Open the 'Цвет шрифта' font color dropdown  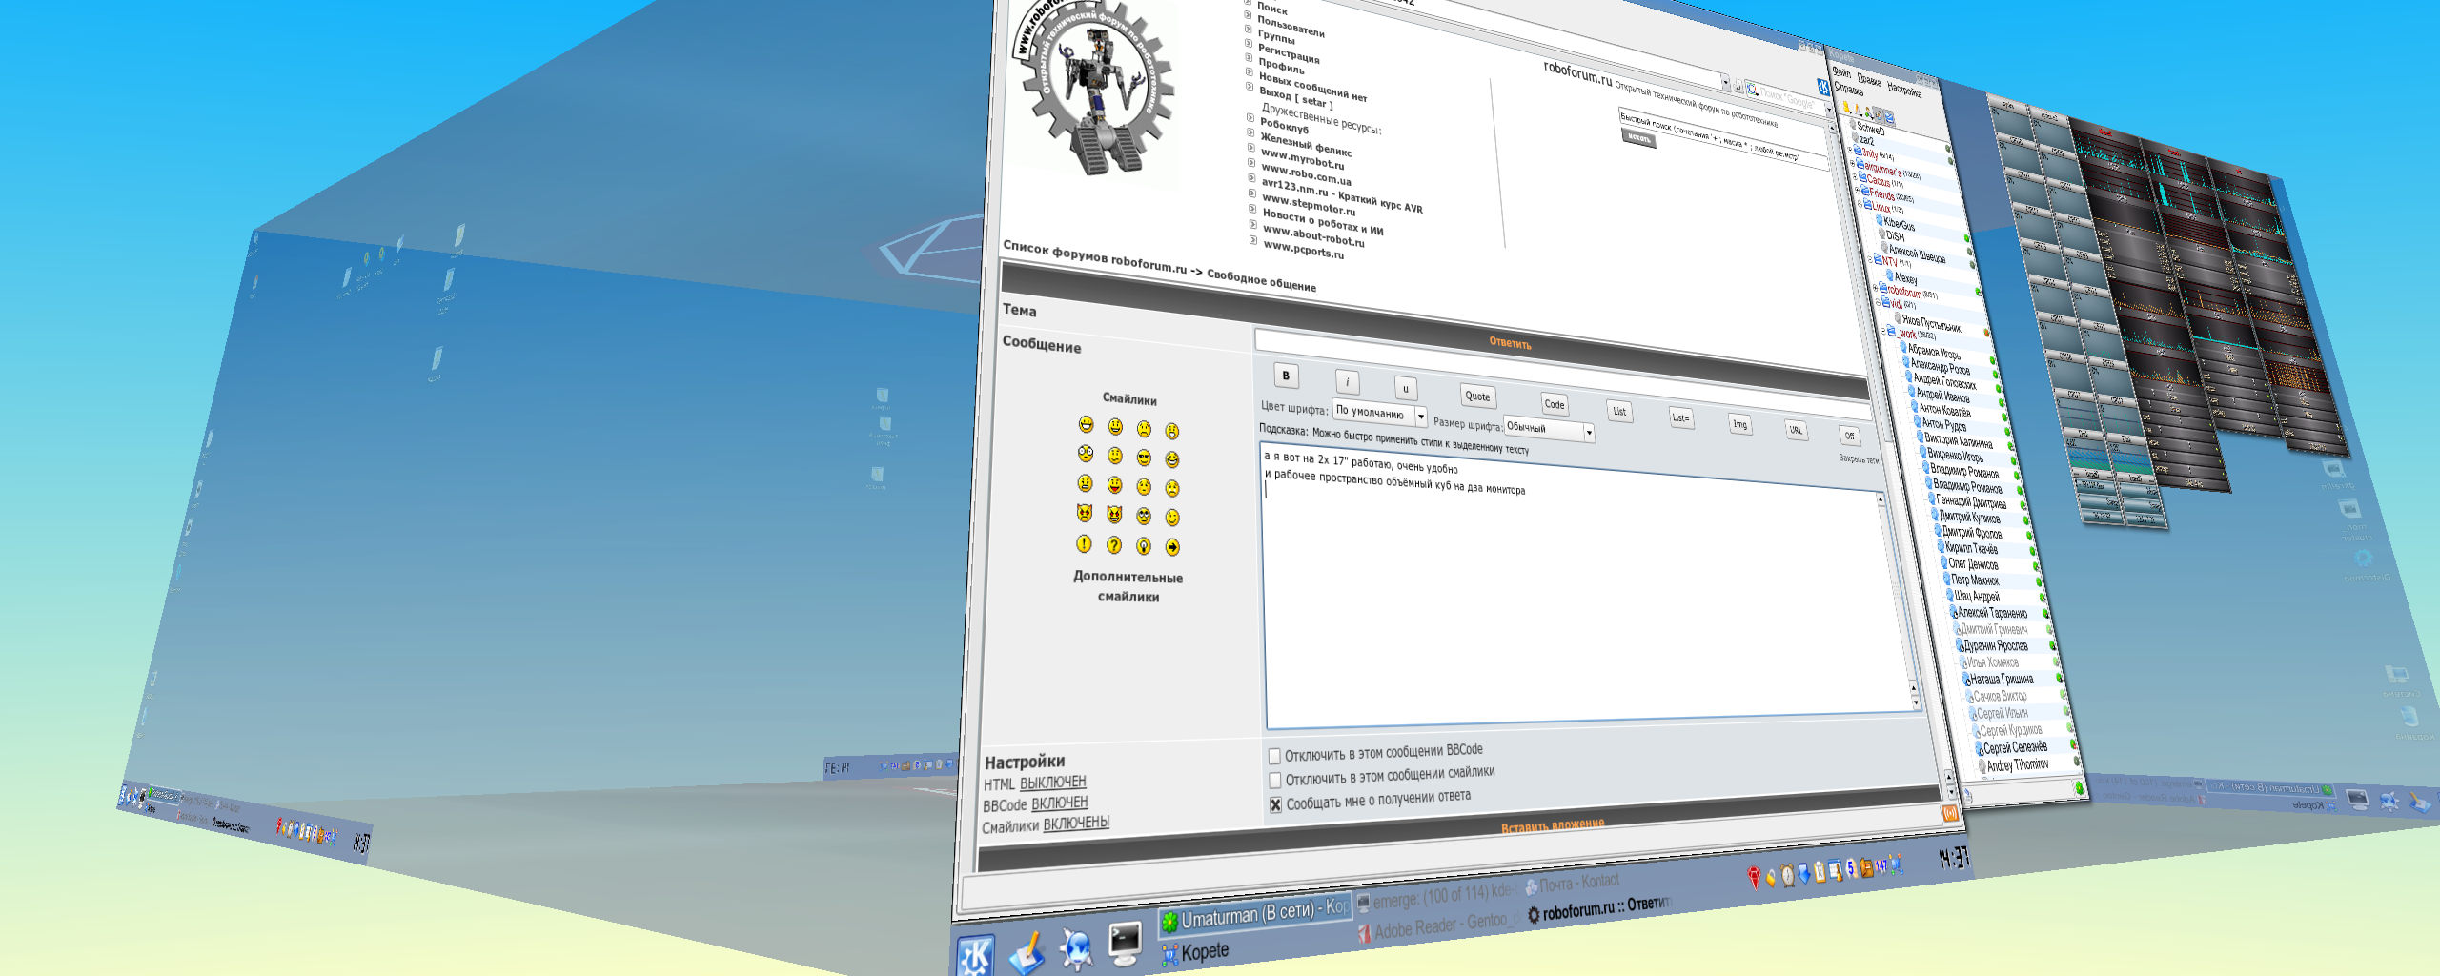pyautogui.click(x=1379, y=414)
